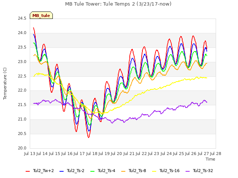Screen dimensions: 238x178
Task: Click the Time axis label
Action: (210, 159)
